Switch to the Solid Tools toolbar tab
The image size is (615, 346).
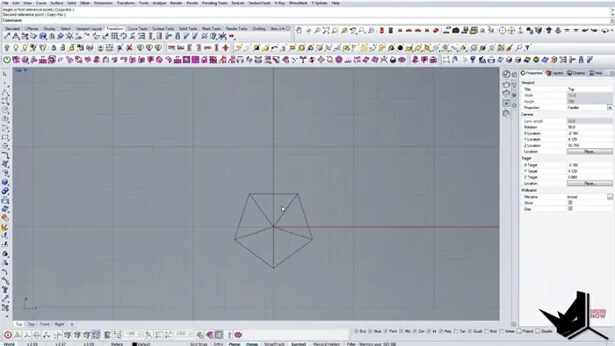[188, 29]
